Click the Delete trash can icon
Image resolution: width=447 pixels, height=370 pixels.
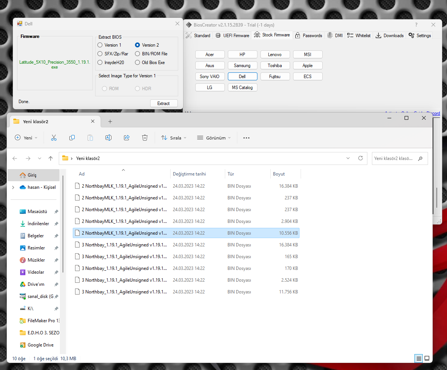coord(145,138)
